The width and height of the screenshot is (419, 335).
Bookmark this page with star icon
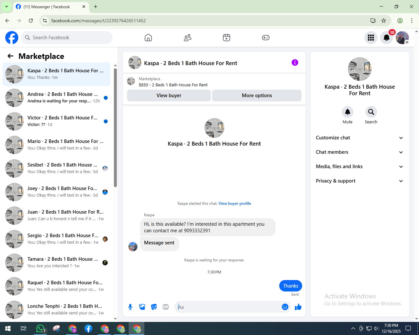[384, 21]
